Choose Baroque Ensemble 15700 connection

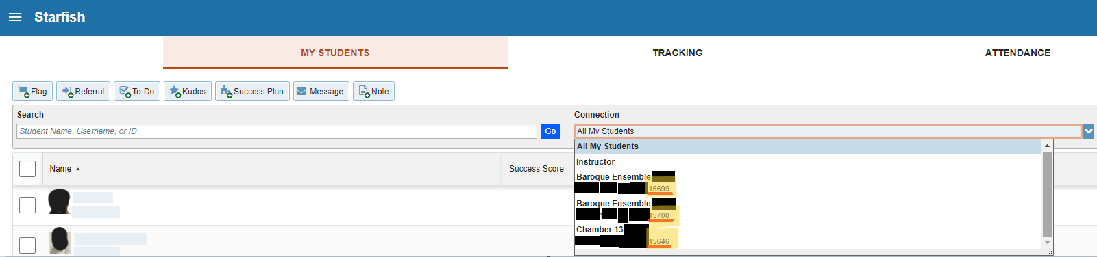[809, 209]
